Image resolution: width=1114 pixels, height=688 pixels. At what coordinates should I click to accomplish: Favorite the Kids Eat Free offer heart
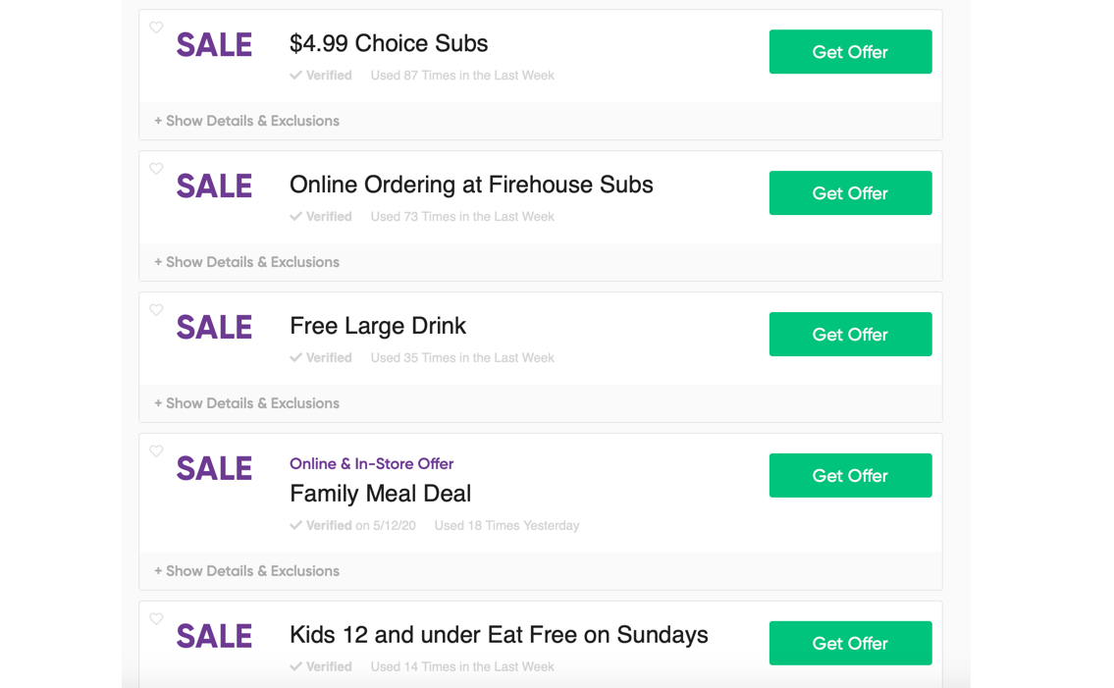(x=156, y=619)
